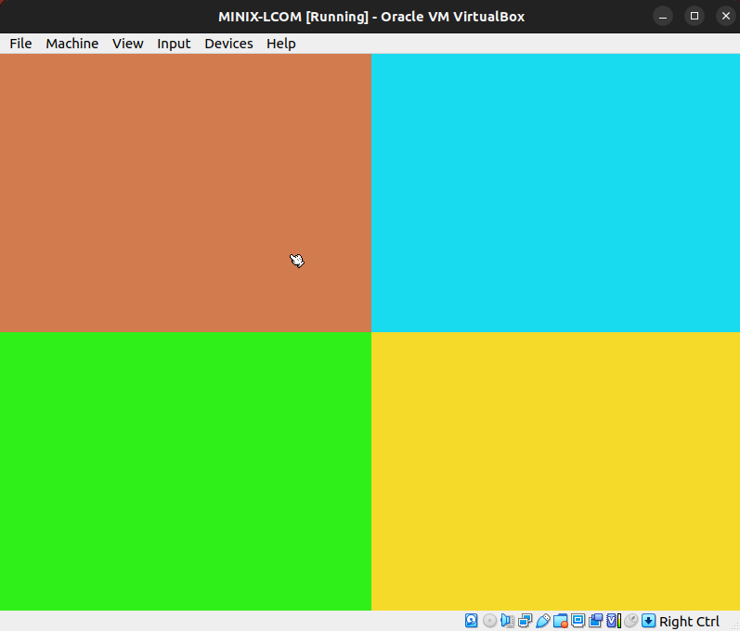Click the shared folders indicator icon
740x631 pixels.
click(x=560, y=621)
